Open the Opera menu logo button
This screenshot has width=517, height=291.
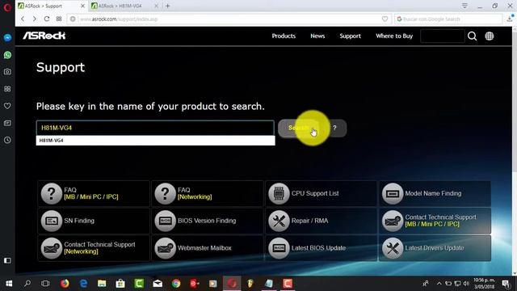7,6
